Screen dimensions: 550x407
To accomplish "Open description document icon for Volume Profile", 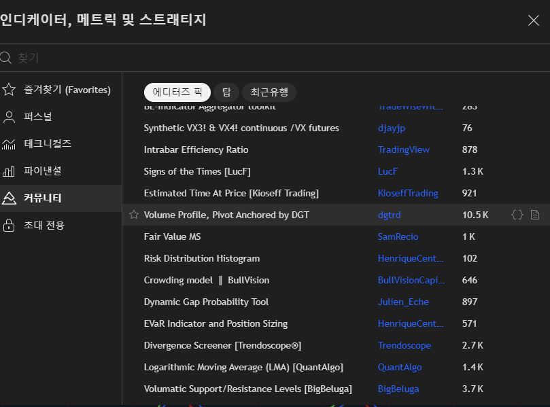I will pyautogui.click(x=535, y=215).
